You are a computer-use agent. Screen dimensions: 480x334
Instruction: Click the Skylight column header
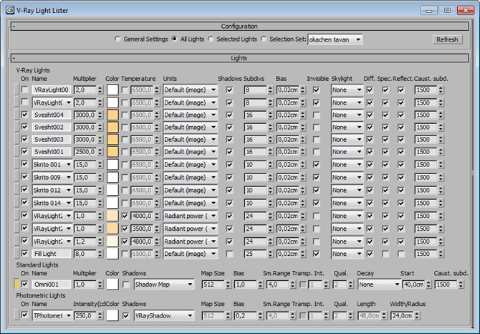pos(342,79)
